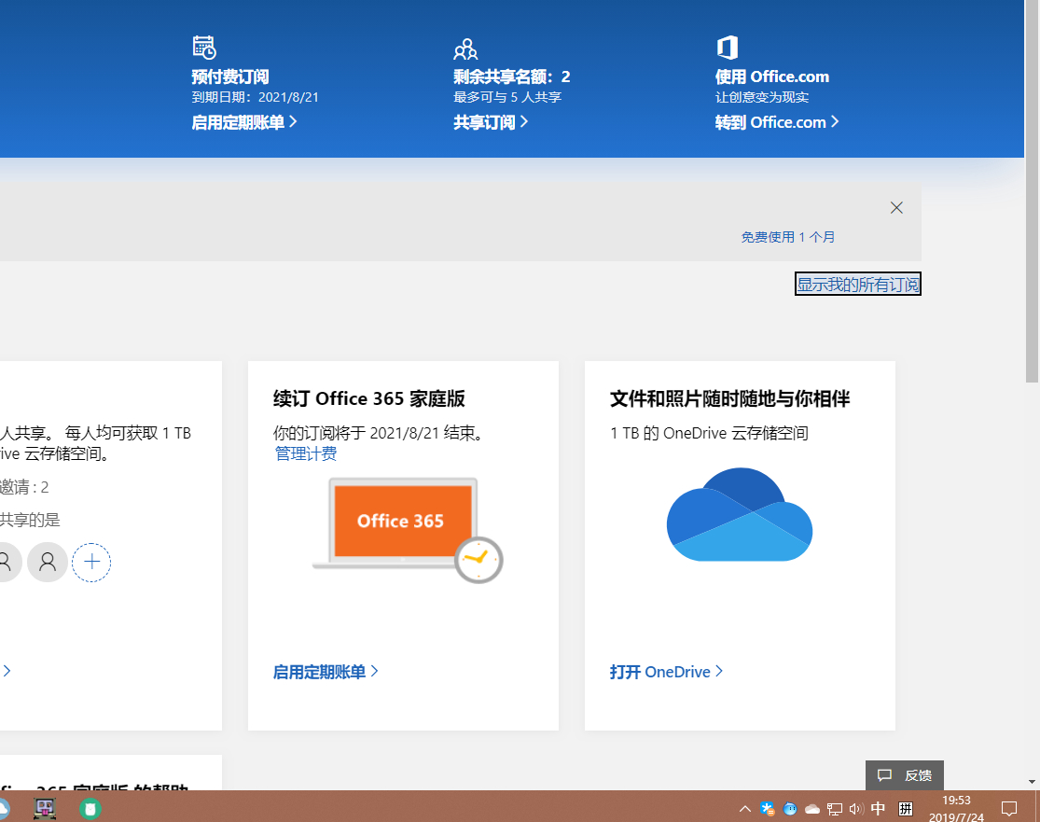
Task: Click the partially visible first user avatar
Action: pos(9,563)
